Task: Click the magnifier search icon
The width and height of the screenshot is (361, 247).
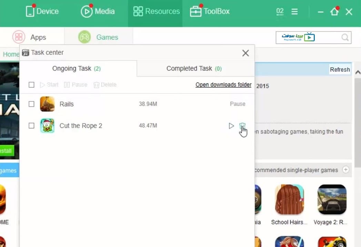Action: pos(345,37)
